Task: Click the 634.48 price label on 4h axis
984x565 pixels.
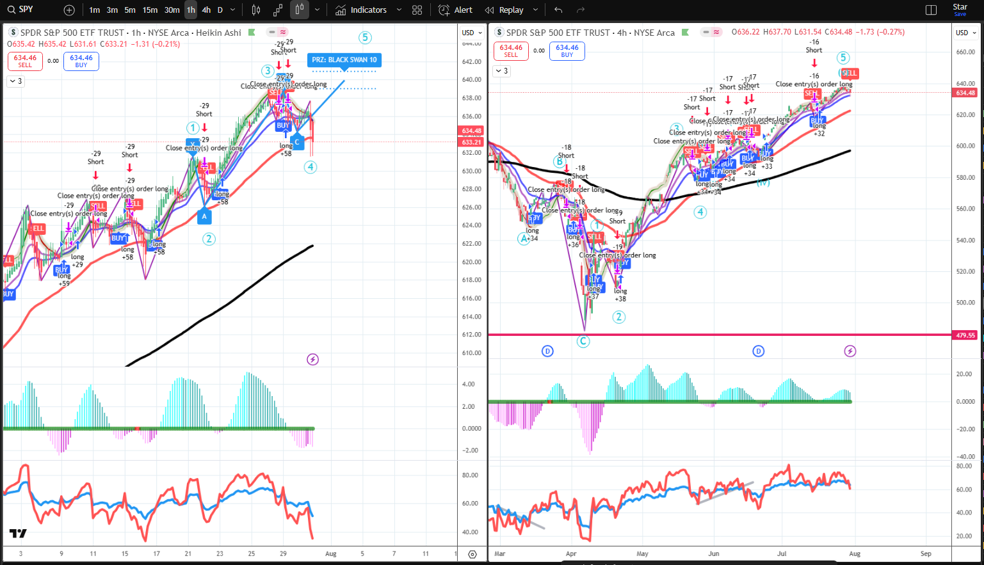Action: pyautogui.click(x=965, y=93)
